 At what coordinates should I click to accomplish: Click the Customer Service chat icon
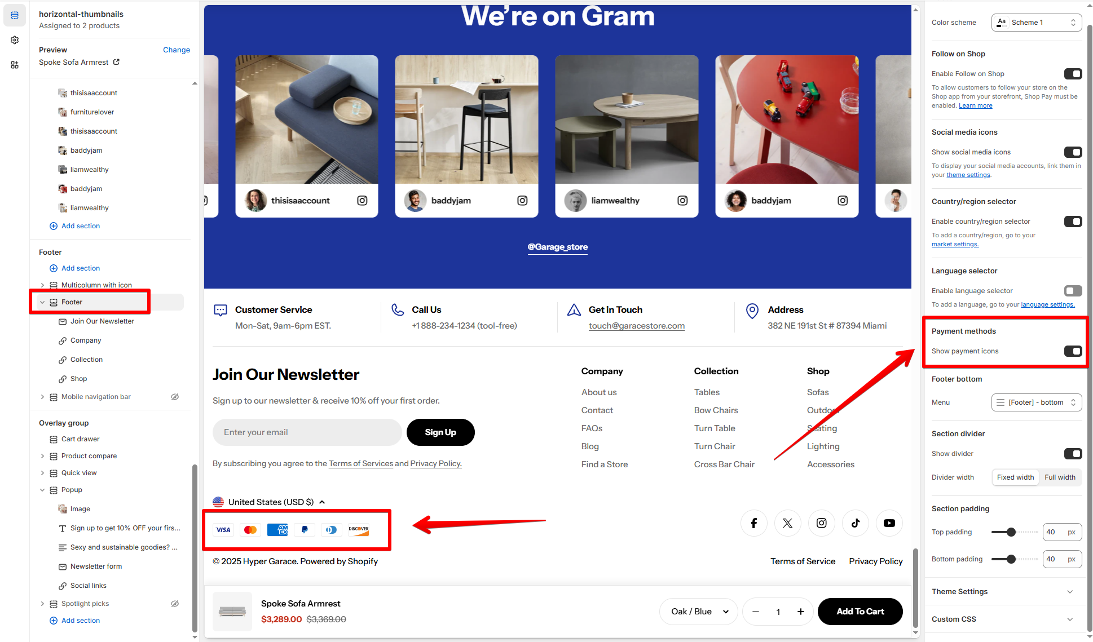(x=221, y=310)
